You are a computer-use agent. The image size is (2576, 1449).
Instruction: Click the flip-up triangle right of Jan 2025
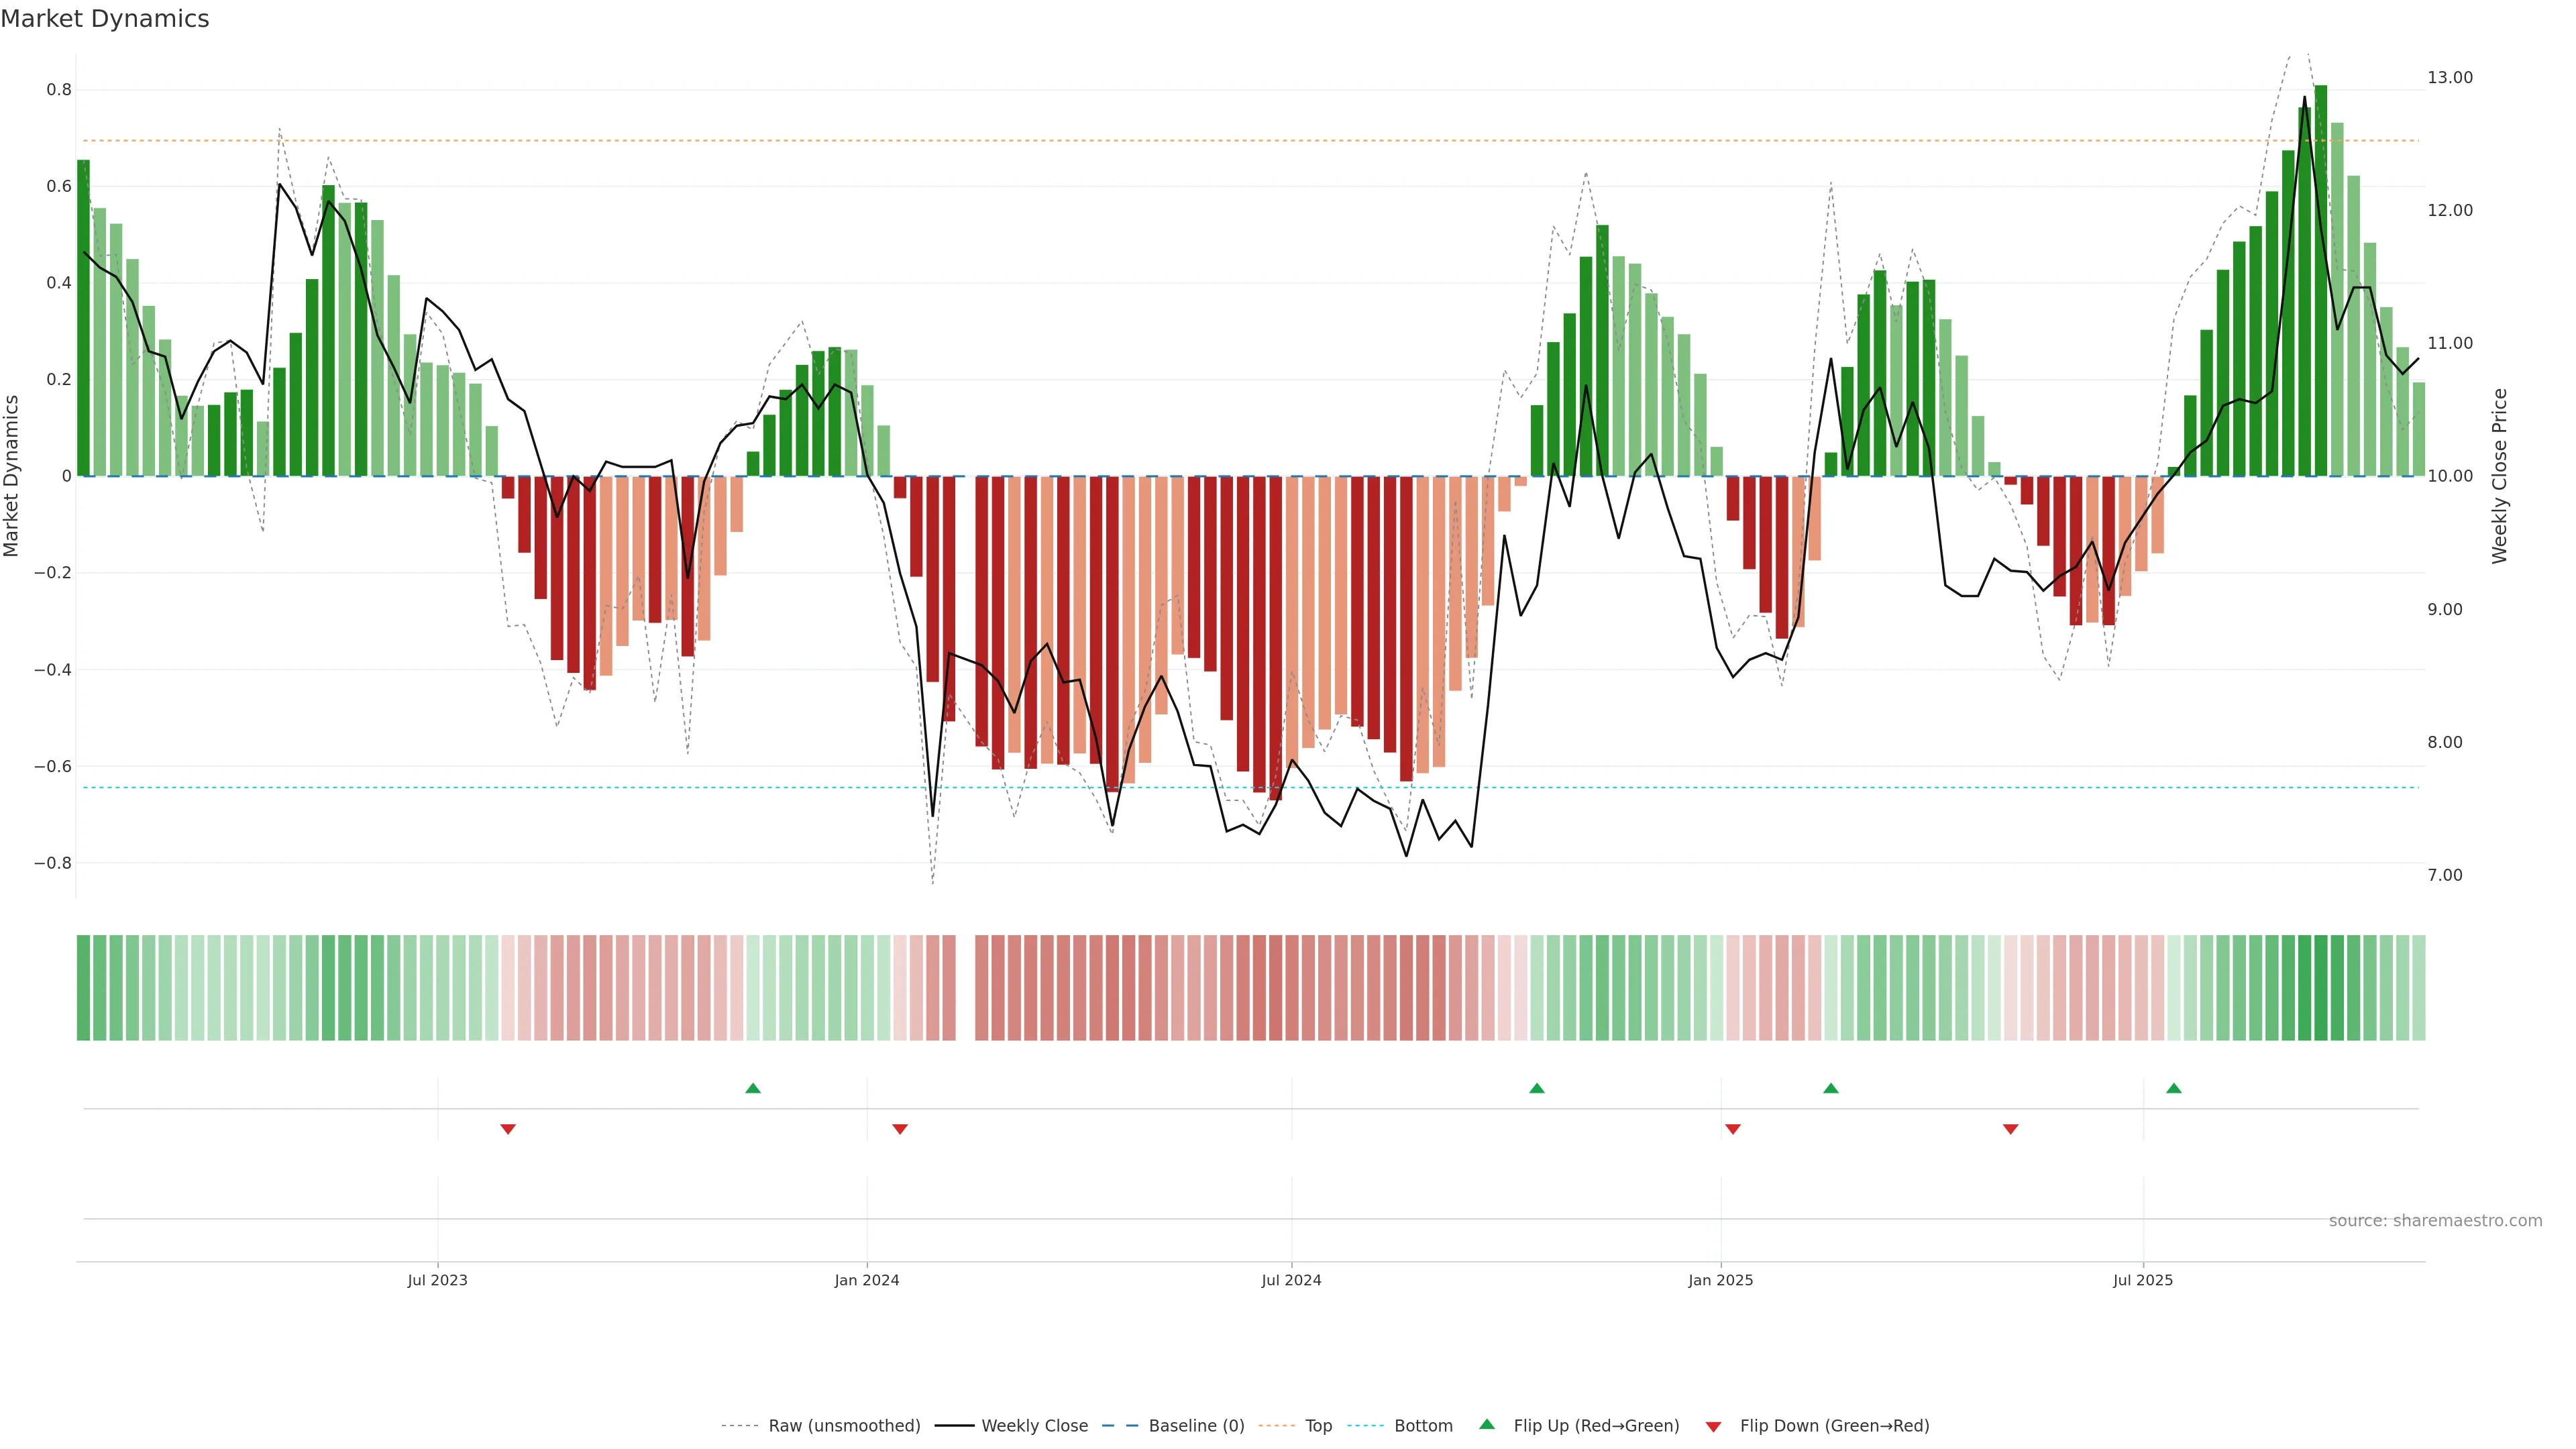click(x=1830, y=1088)
